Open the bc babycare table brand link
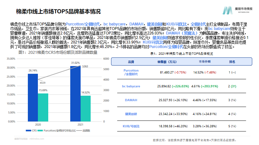259x145 pixels. click(131, 86)
